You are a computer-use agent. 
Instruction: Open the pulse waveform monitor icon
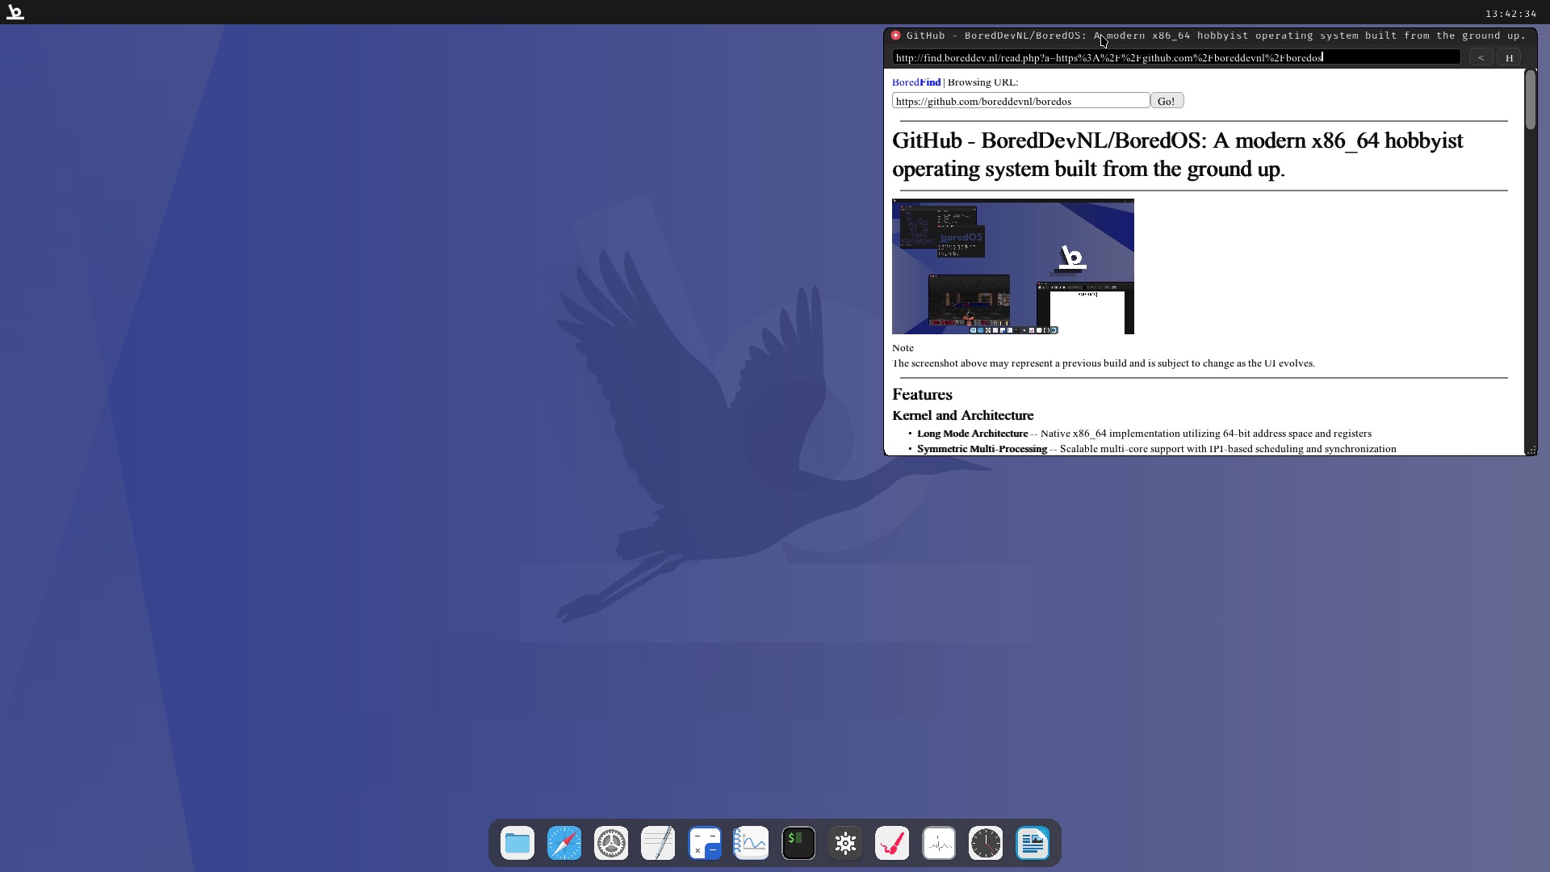939,844
